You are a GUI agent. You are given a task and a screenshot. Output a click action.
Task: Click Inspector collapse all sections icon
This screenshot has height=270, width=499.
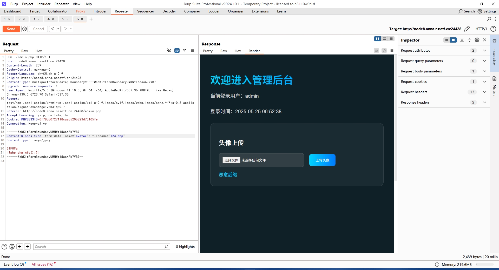pos(469,40)
